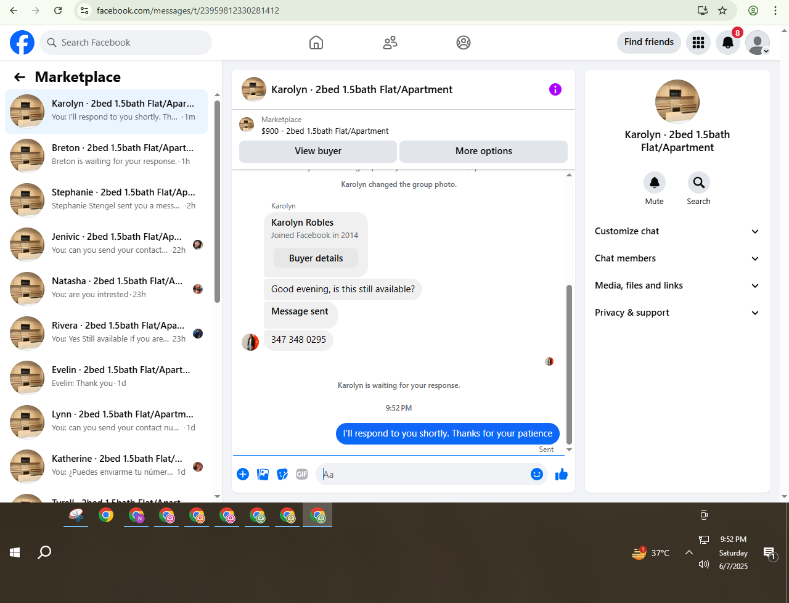This screenshot has width=789, height=603.
Task: Open the clock showing 9:52 PM Saturday
Action: click(x=733, y=552)
